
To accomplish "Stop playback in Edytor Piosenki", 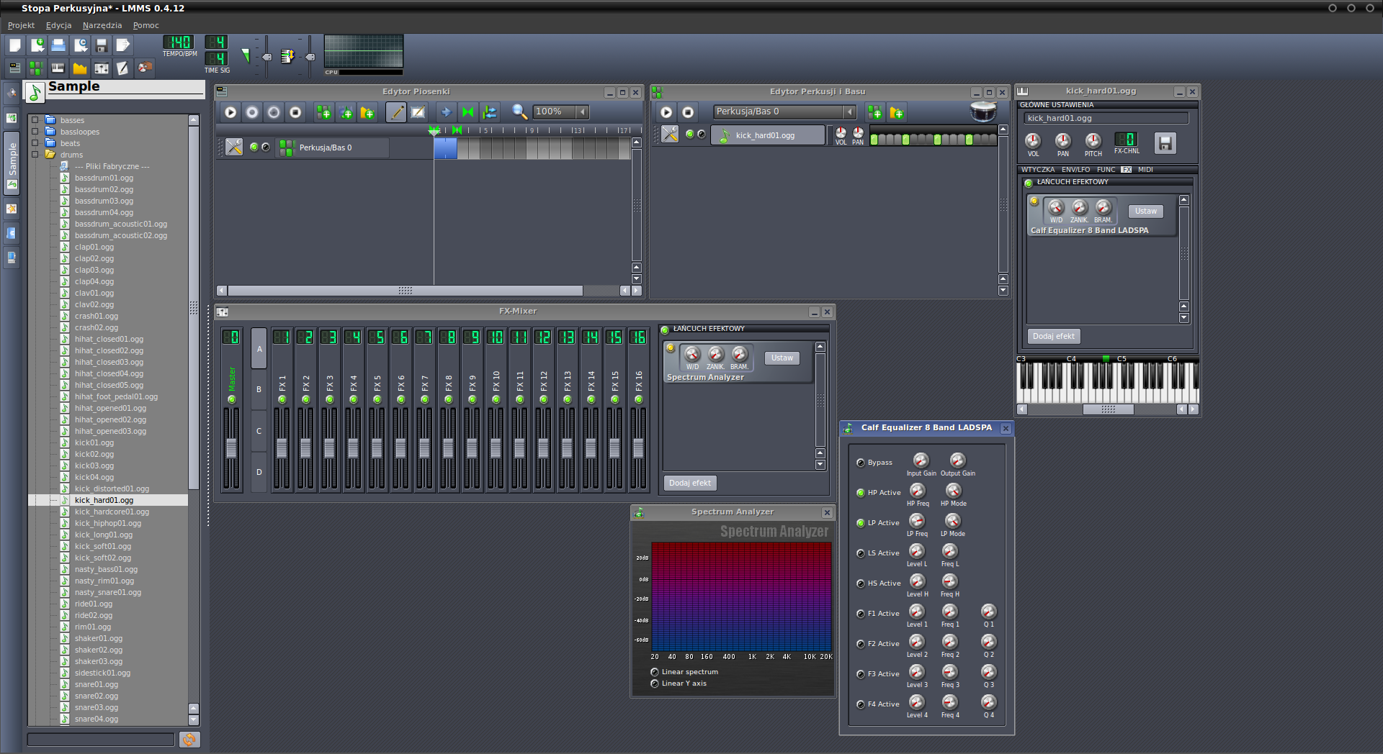I will click(295, 112).
